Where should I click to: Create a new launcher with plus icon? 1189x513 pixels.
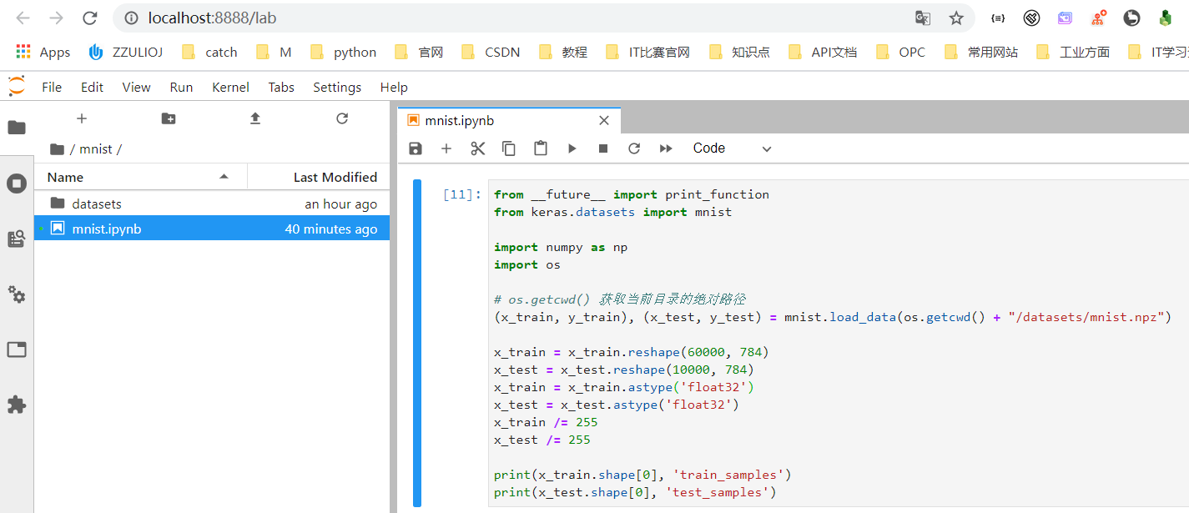pos(82,118)
